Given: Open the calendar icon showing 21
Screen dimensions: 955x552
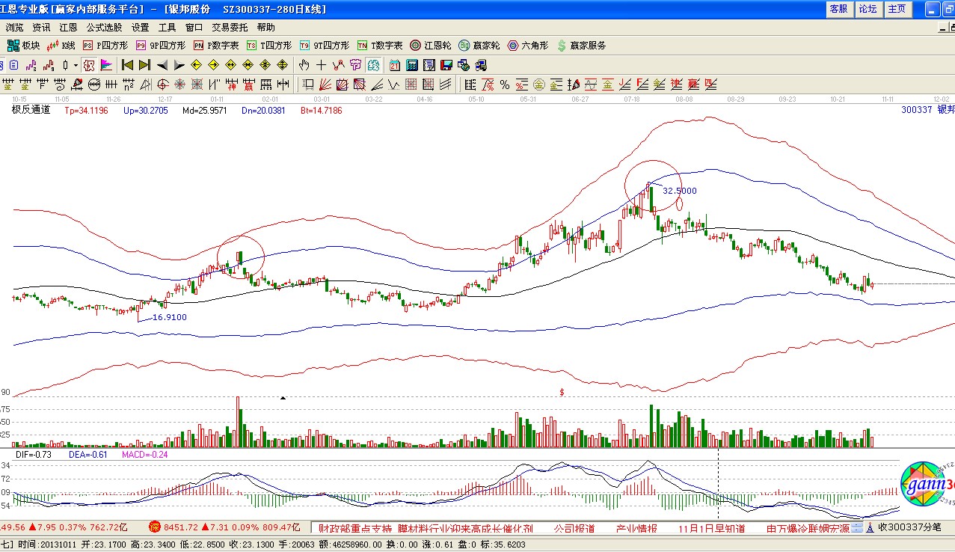Looking at the screenshot, I should [x=393, y=65].
